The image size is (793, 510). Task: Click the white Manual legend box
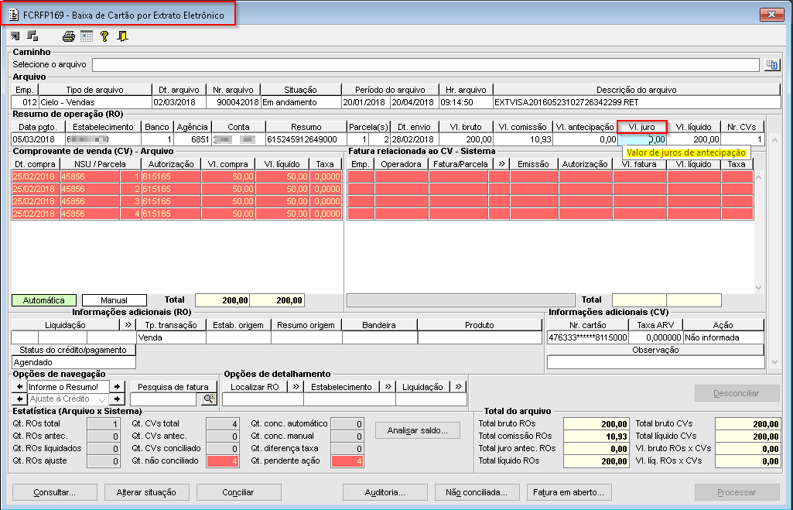pos(115,300)
